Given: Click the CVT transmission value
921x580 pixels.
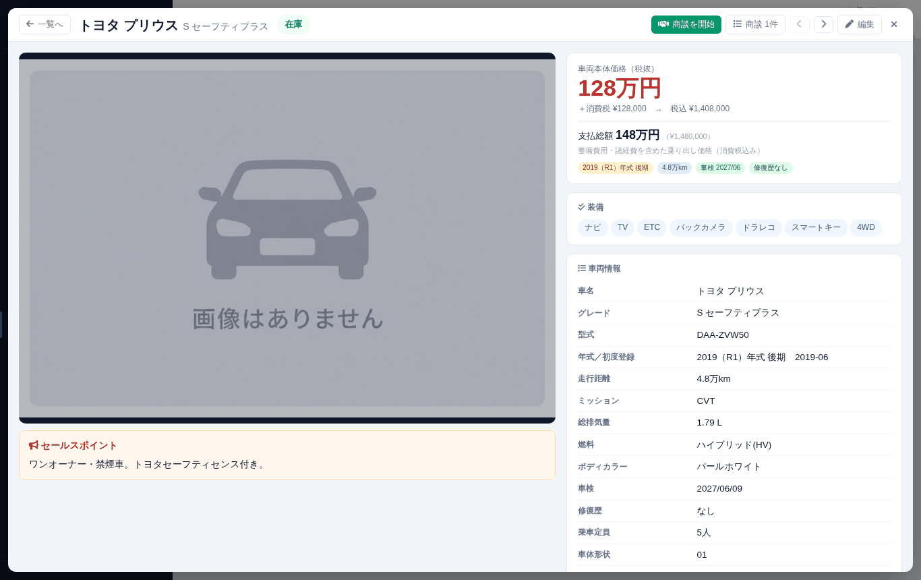Looking at the screenshot, I should pos(706,401).
